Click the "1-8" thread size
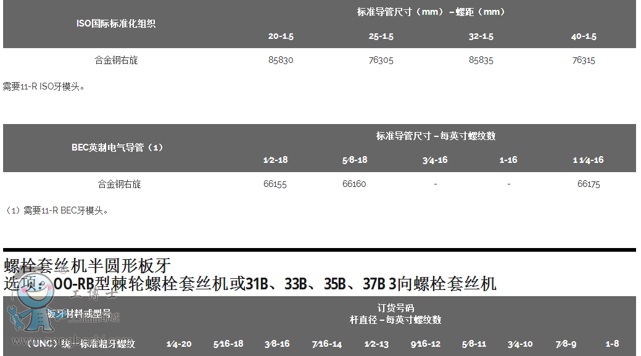 point(612,344)
